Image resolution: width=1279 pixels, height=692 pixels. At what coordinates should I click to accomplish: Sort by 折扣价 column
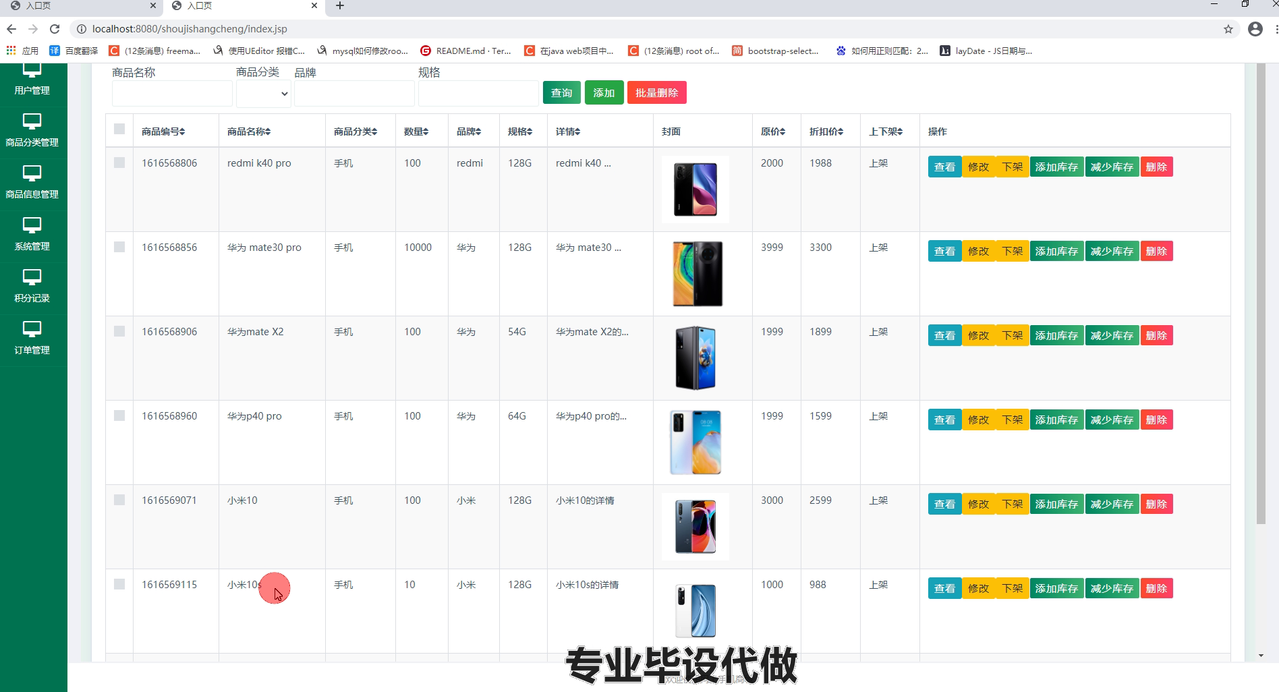tap(826, 132)
